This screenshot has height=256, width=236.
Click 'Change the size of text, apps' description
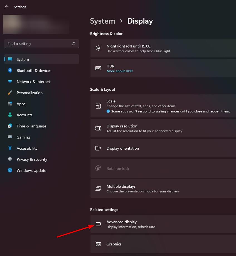[x=141, y=106]
